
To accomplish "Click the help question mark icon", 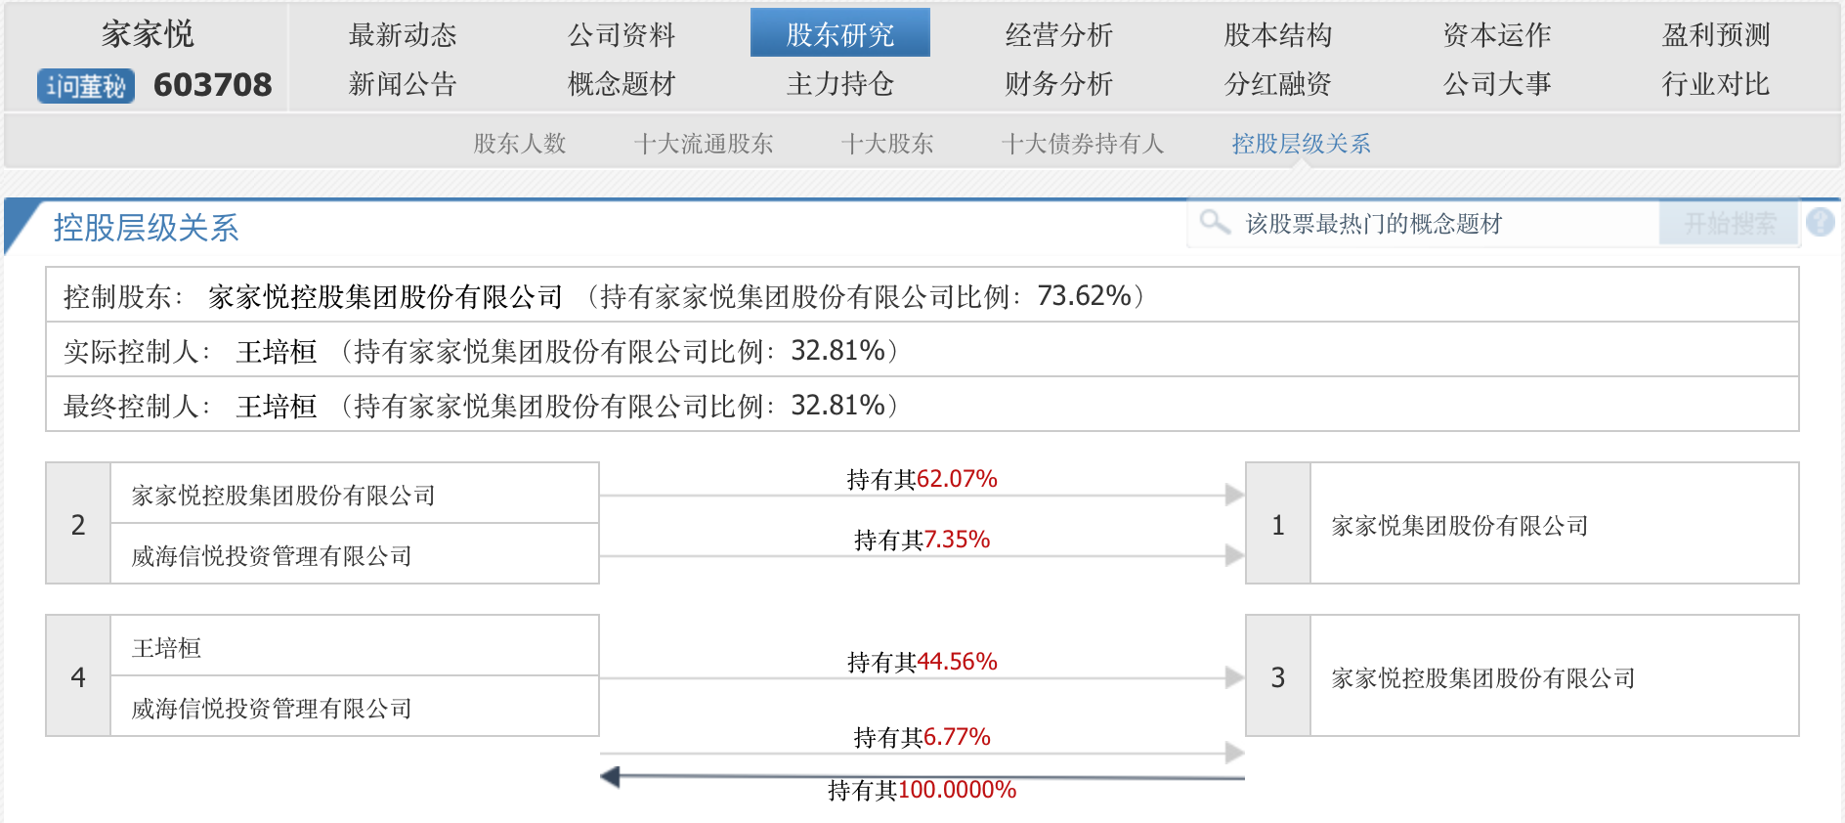I will point(1820,223).
